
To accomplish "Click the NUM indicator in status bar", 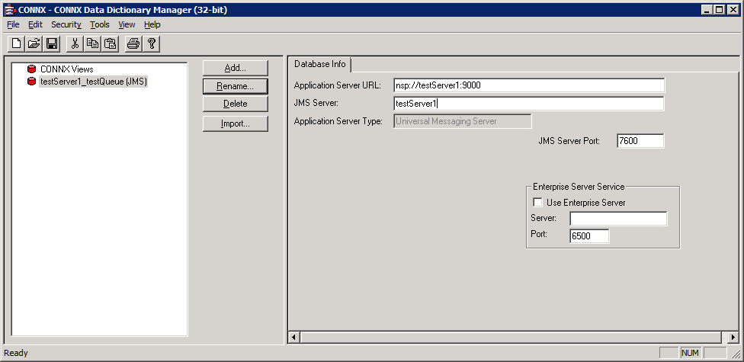I will click(x=691, y=353).
